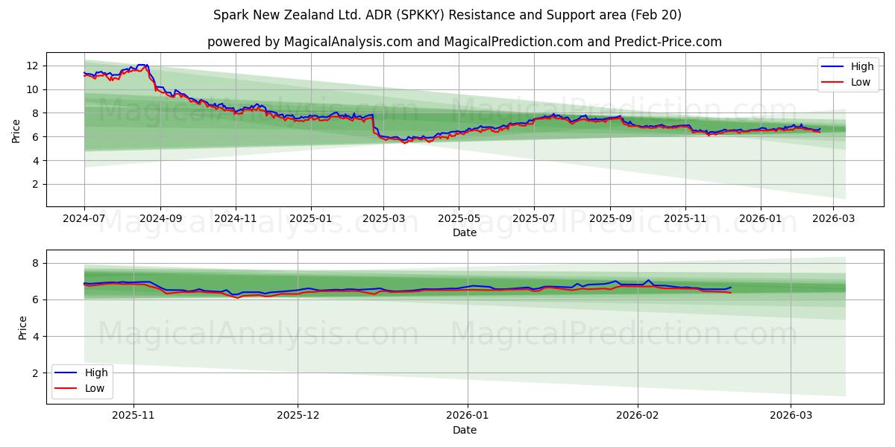Click the 'powered by MagicalAnalysis.com' subtitle
Viewport: 895px width, 447px height.
click(x=465, y=42)
